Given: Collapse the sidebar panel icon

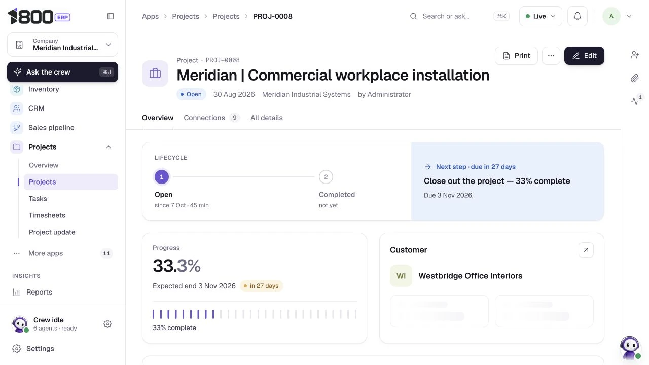Looking at the screenshot, I should coord(111,16).
